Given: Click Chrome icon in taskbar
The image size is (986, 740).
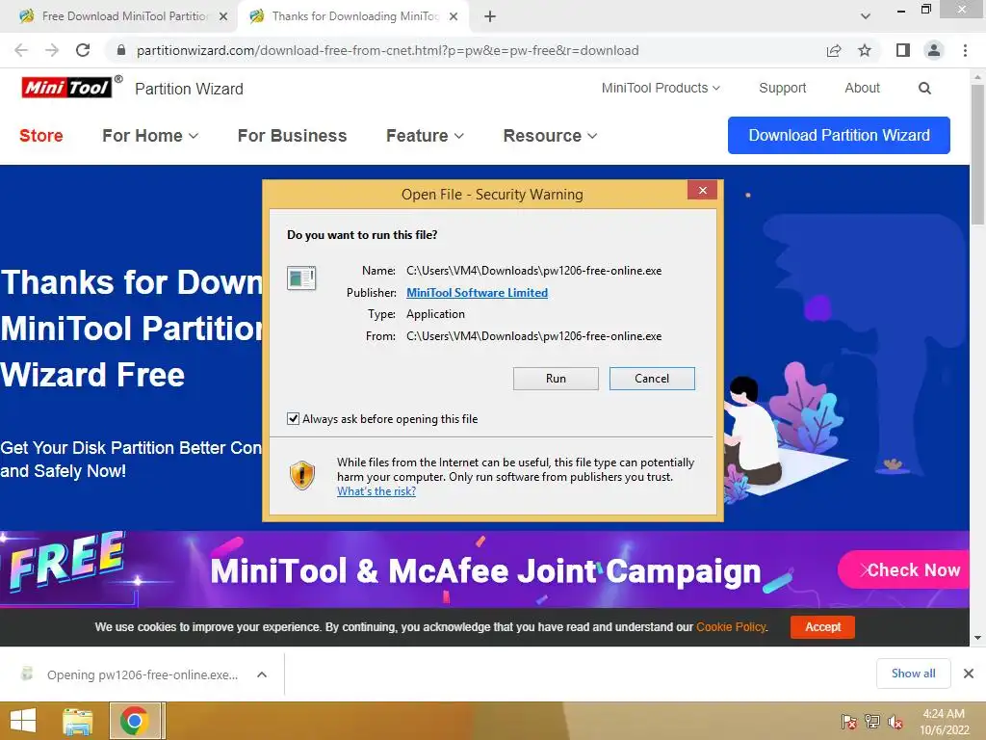Looking at the screenshot, I should tap(134, 721).
